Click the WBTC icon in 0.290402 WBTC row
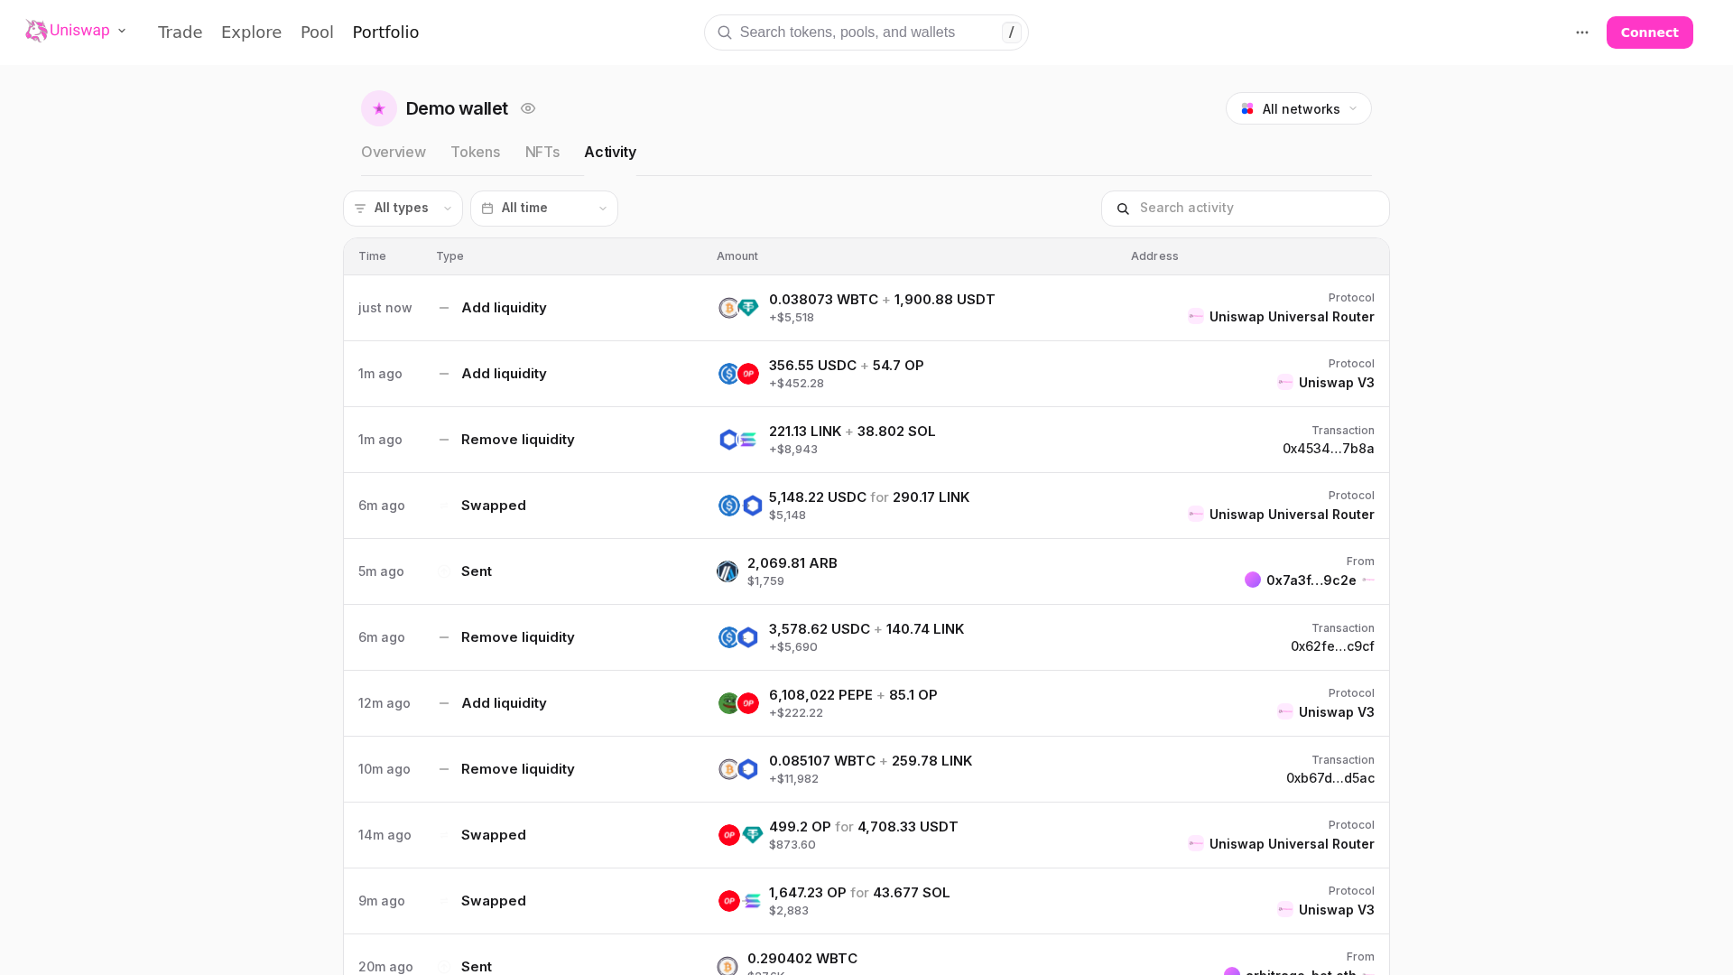This screenshot has width=1733, height=975. 727,967
